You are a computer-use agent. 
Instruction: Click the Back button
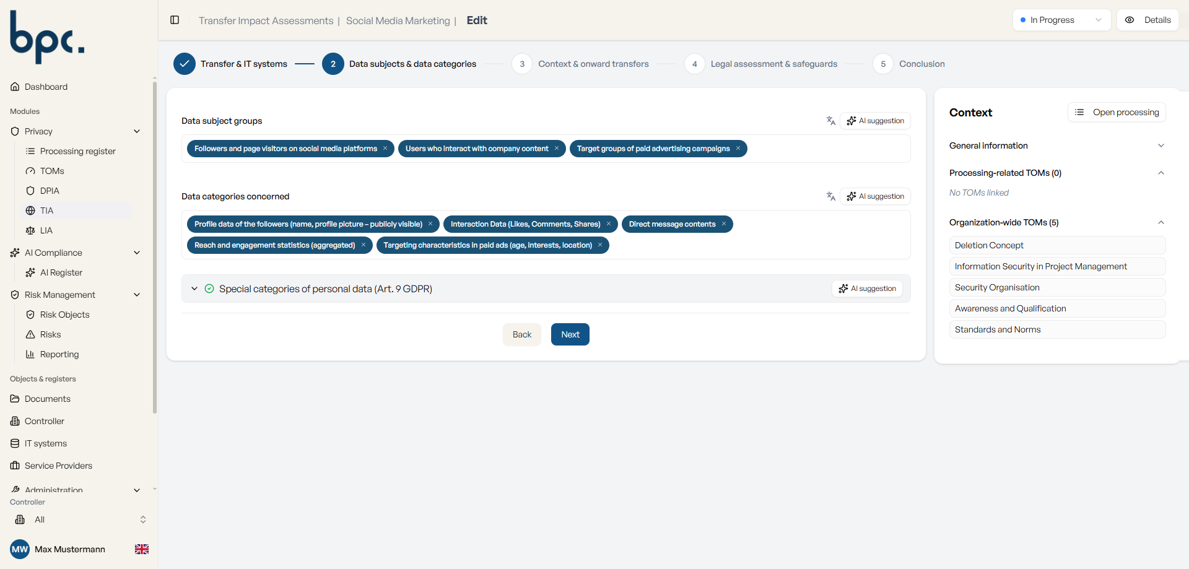522,334
